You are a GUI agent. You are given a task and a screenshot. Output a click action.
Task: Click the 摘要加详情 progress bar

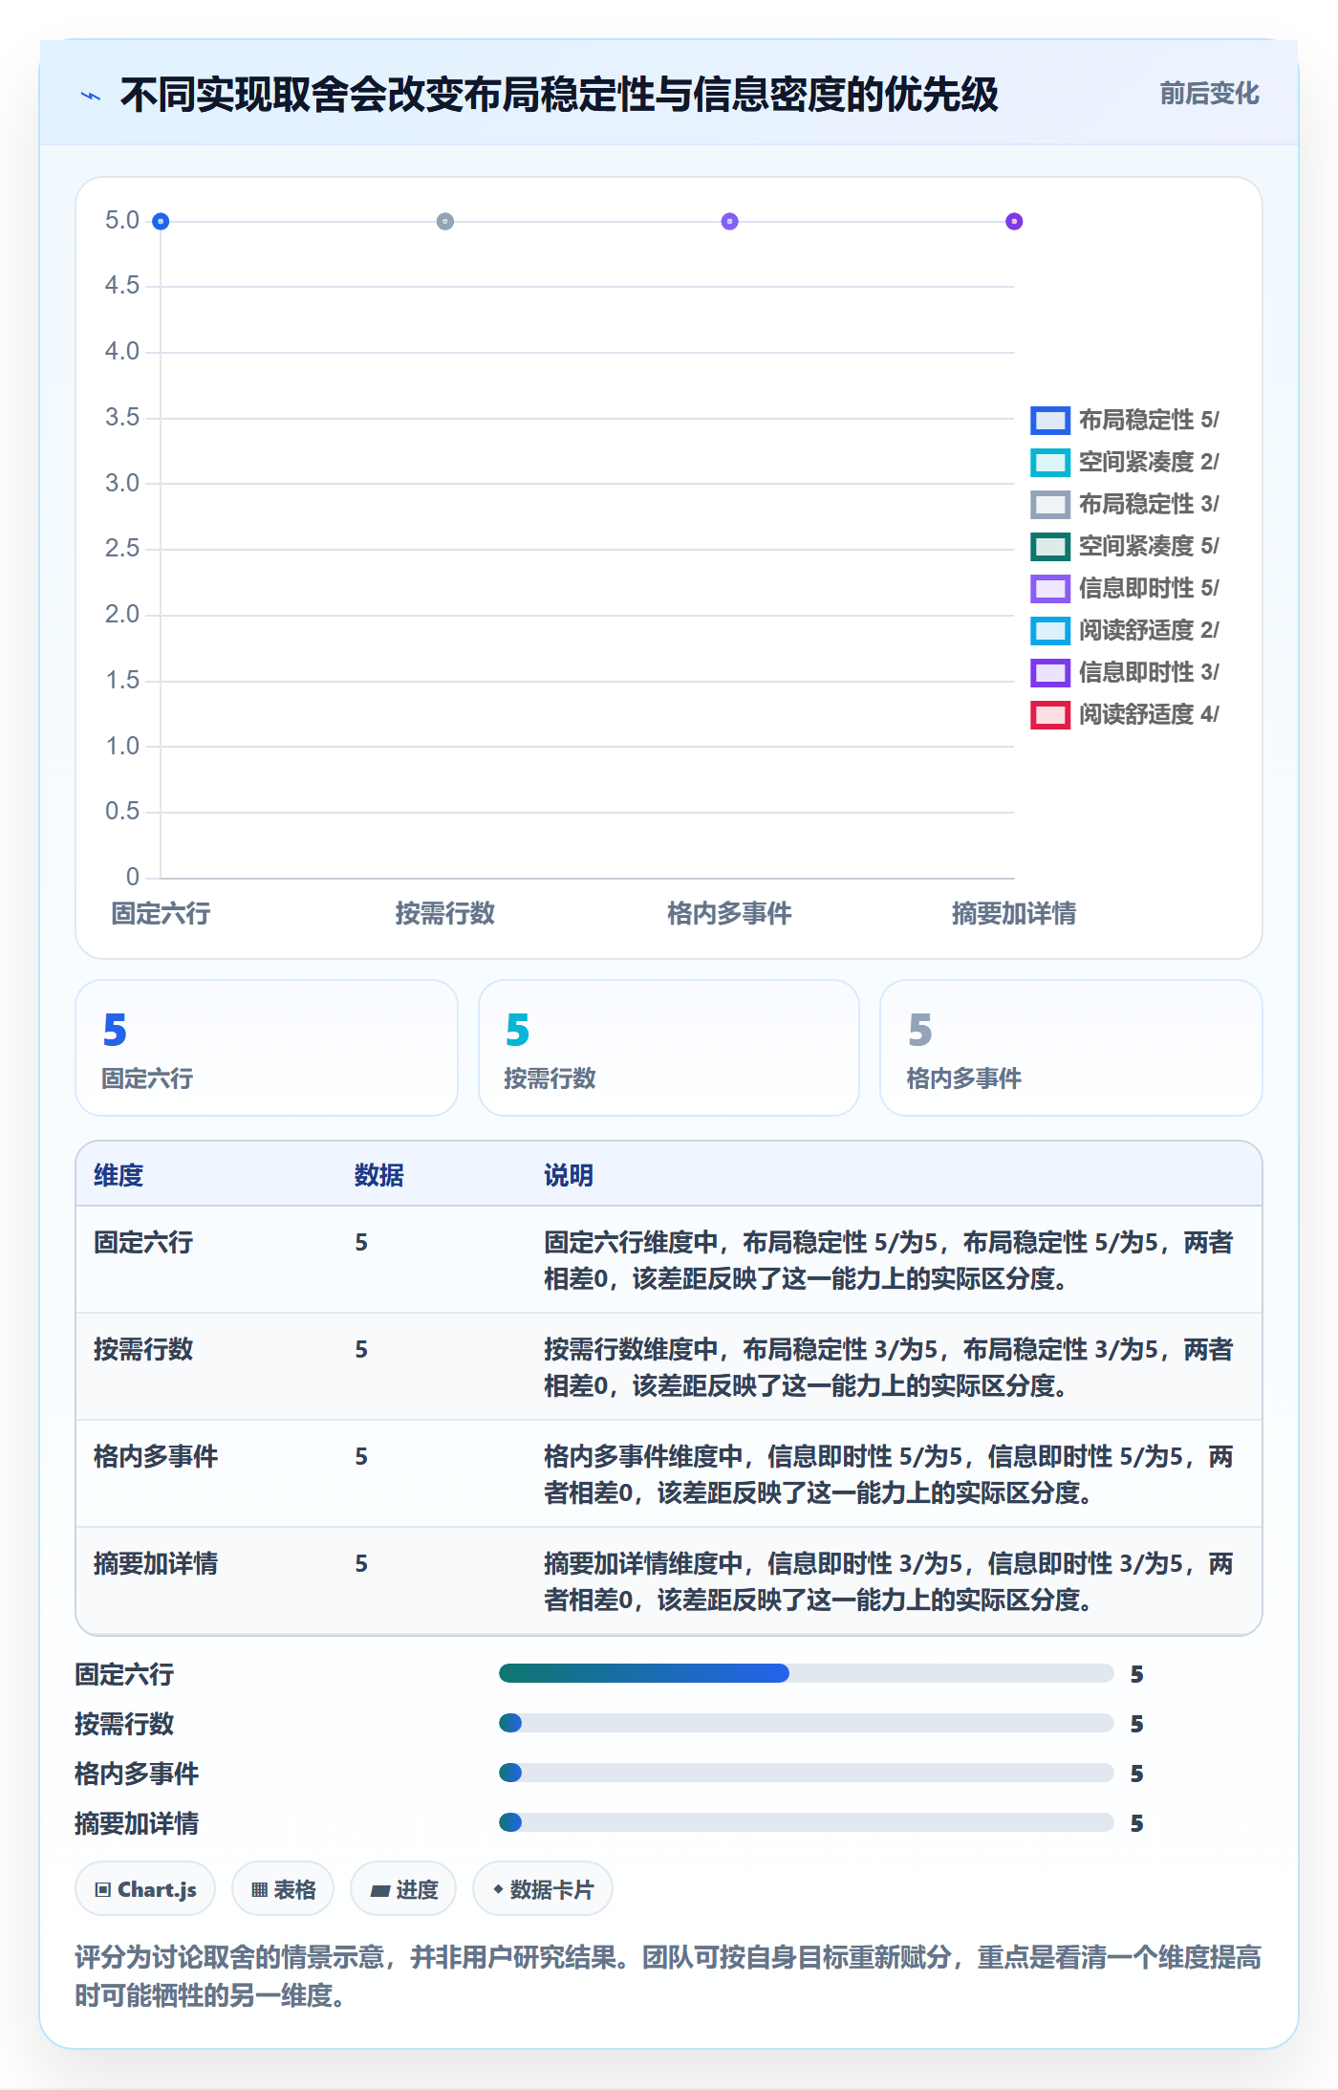click(807, 1822)
